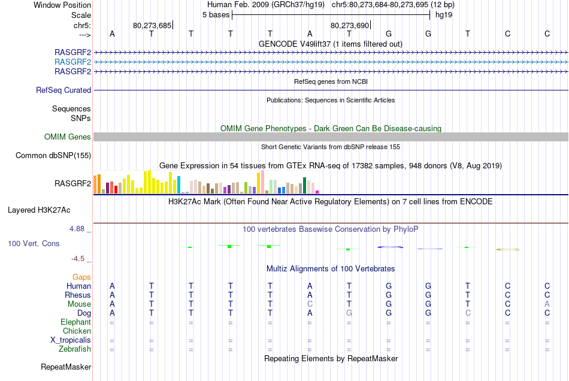Click the blue PhyloP conservation bar
569x381 pixels.
tap(390, 247)
